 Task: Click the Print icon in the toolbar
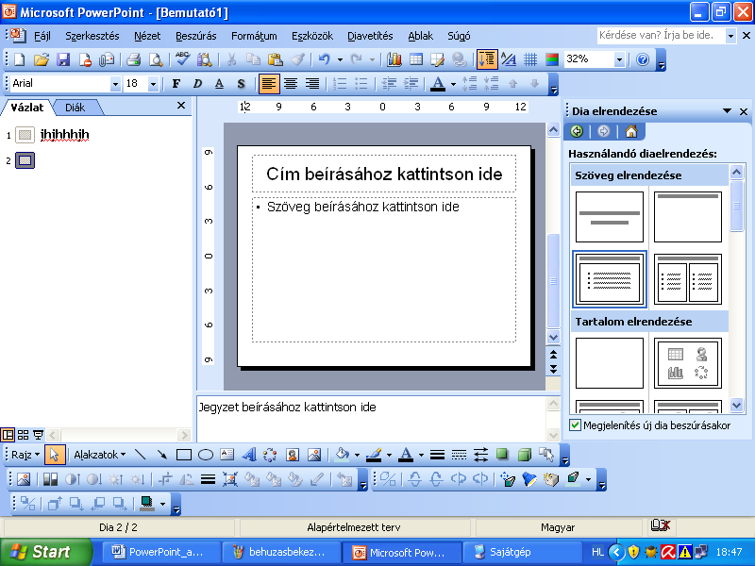click(x=133, y=59)
